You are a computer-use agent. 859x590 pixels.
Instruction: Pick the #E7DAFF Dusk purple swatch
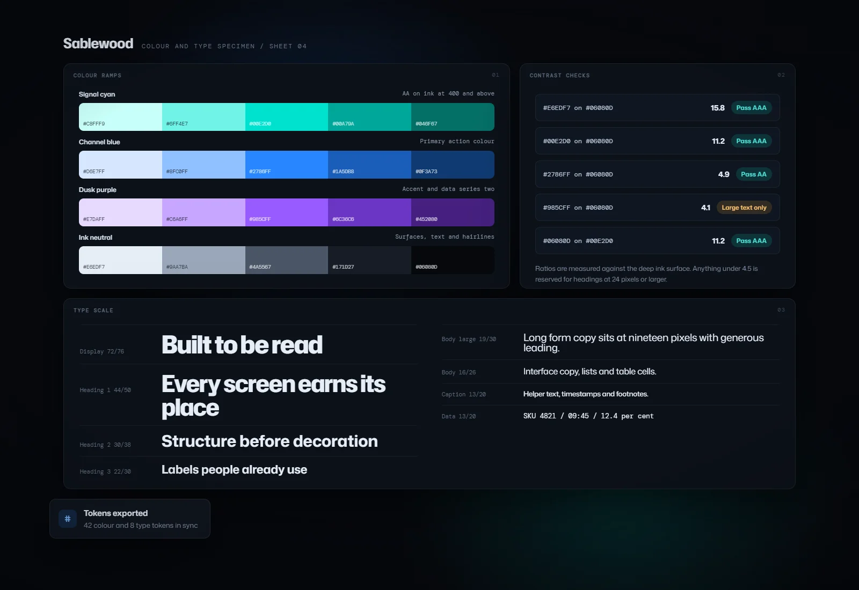click(x=120, y=212)
